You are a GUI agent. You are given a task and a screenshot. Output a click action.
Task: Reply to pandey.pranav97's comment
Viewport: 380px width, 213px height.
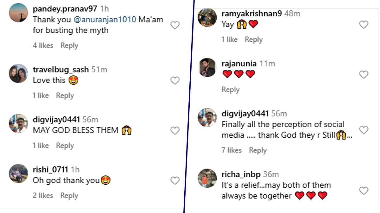pyautogui.click(x=69, y=45)
